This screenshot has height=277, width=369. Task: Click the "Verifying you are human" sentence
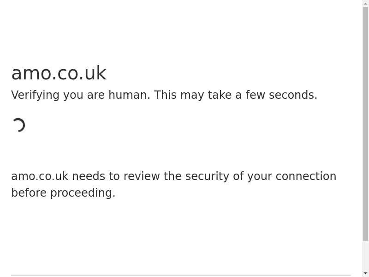click(x=81, y=95)
